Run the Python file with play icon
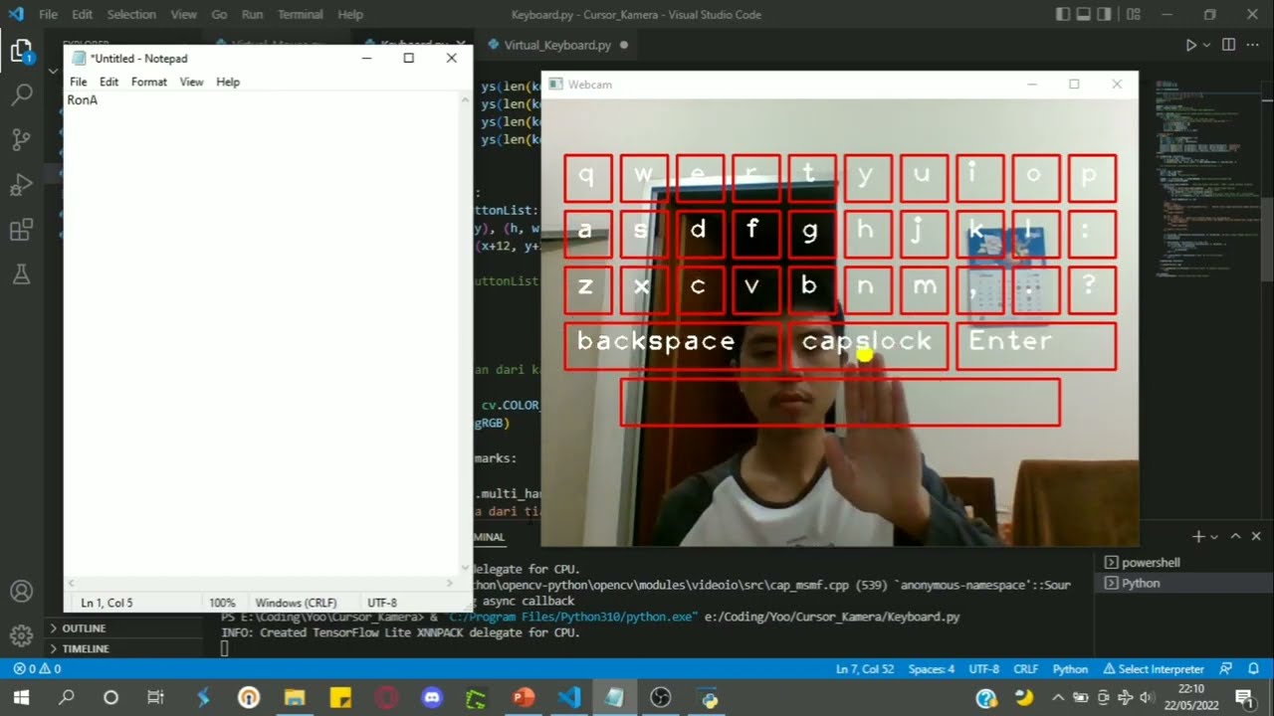 (x=1190, y=45)
